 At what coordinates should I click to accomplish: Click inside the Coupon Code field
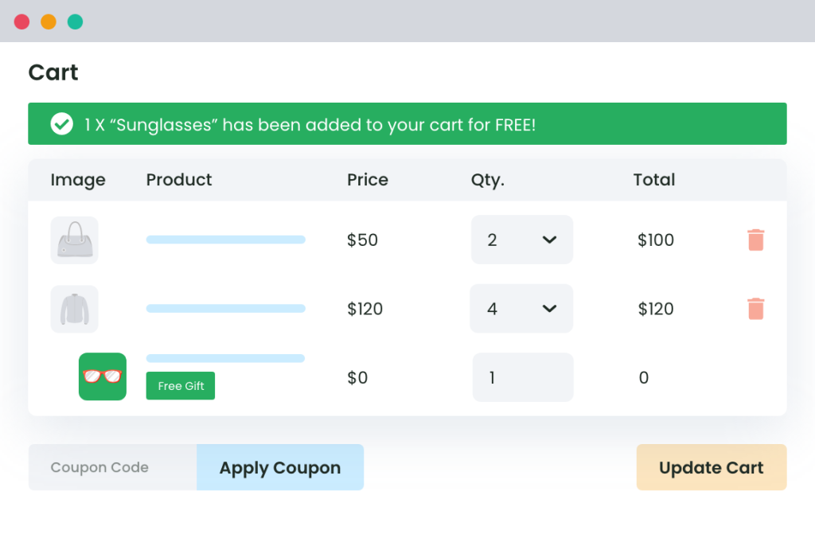(111, 467)
